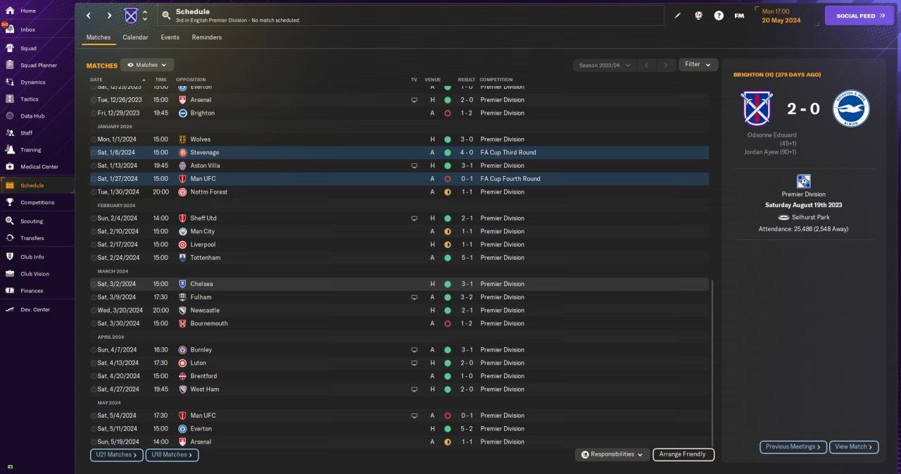Open U21 Matches
This screenshot has width=901, height=474.
tap(117, 455)
